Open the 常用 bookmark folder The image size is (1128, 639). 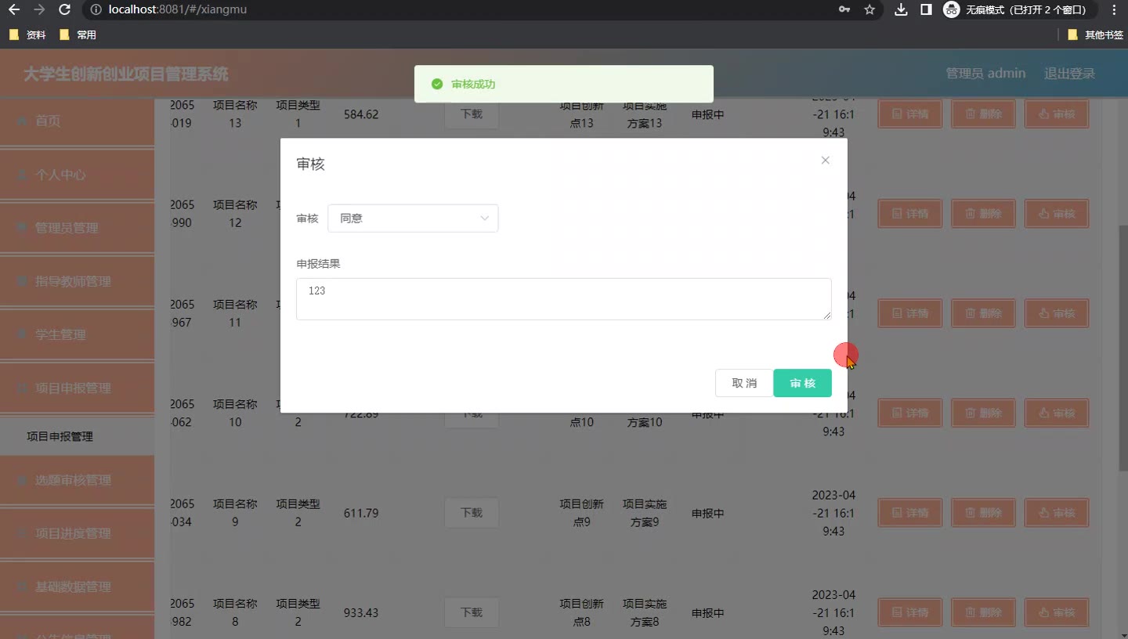[x=78, y=35]
